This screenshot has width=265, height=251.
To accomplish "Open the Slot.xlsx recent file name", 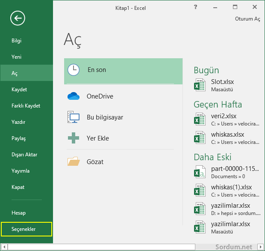I will coord(222,82).
